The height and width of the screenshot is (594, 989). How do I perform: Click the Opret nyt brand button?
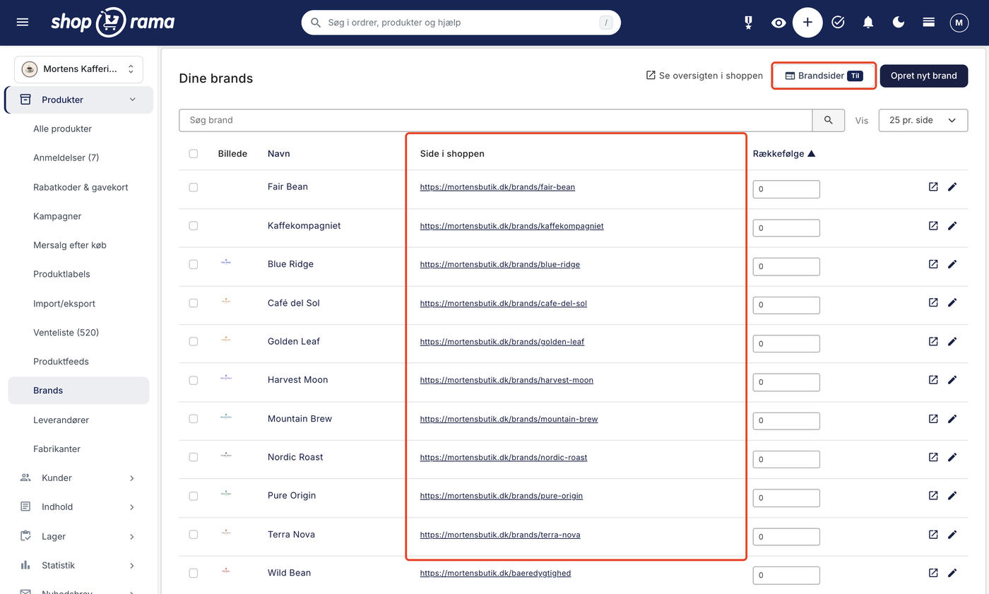[923, 76]
